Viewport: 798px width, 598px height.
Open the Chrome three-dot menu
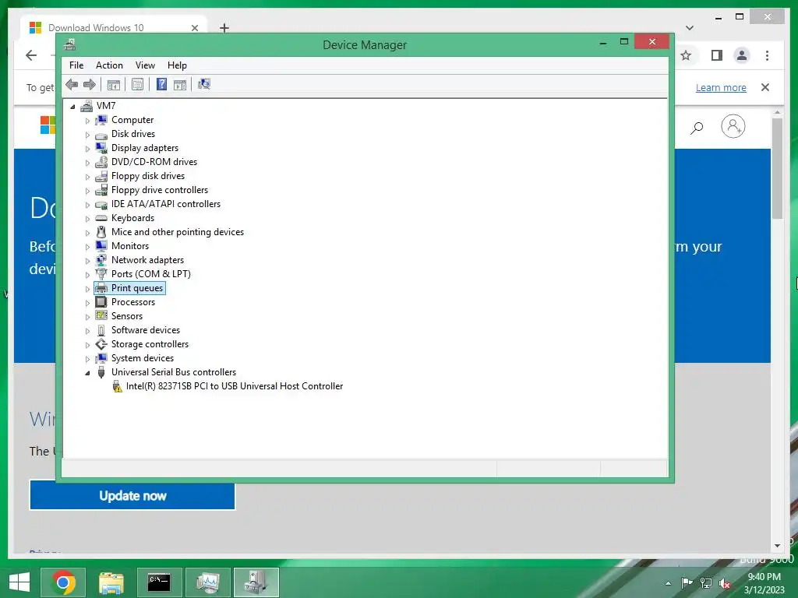point(767,55)
